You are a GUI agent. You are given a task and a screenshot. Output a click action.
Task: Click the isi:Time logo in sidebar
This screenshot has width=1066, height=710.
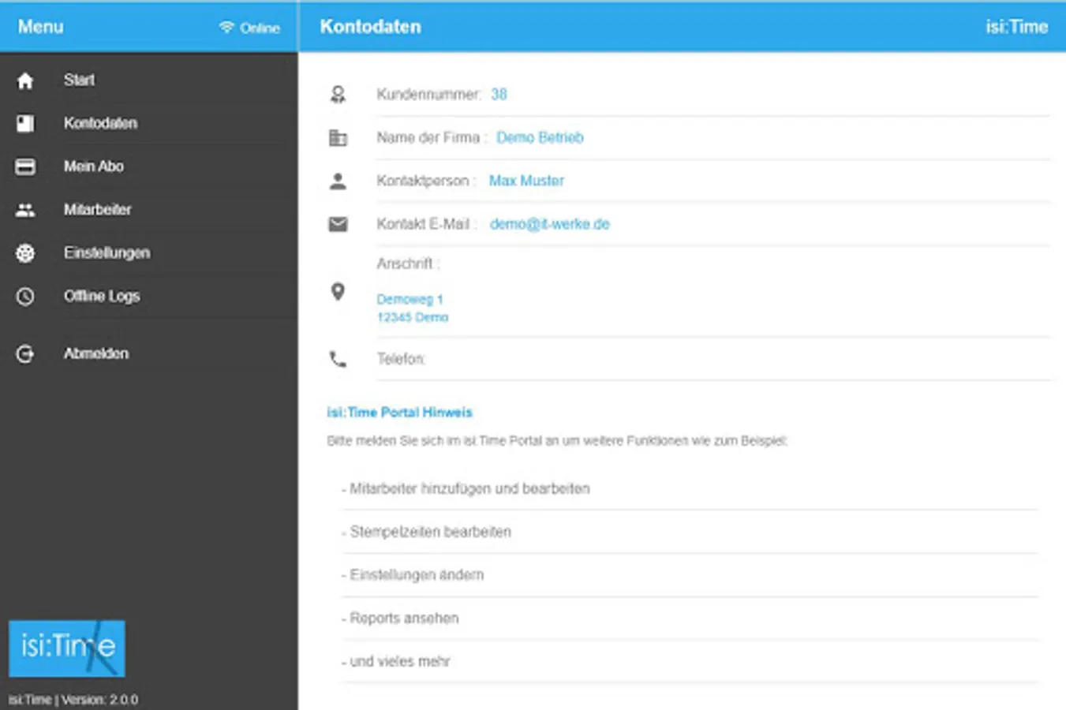click(x=67, y=648)
